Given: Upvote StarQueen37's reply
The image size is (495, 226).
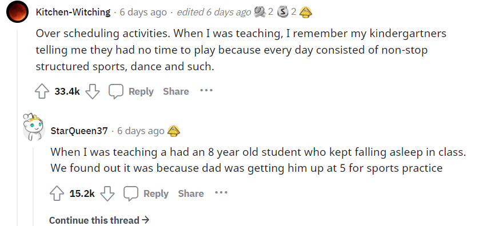Looking at the screenshot, I should tap(57, 193).
